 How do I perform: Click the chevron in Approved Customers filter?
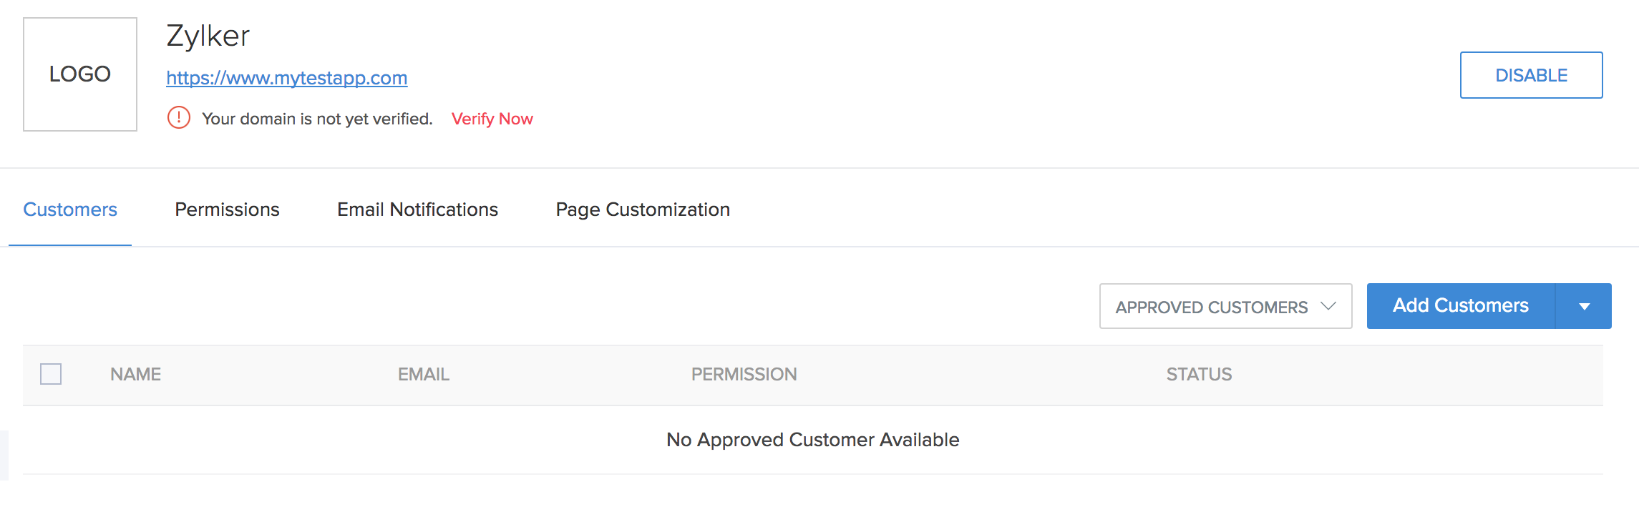click(x=1328, y=306)
